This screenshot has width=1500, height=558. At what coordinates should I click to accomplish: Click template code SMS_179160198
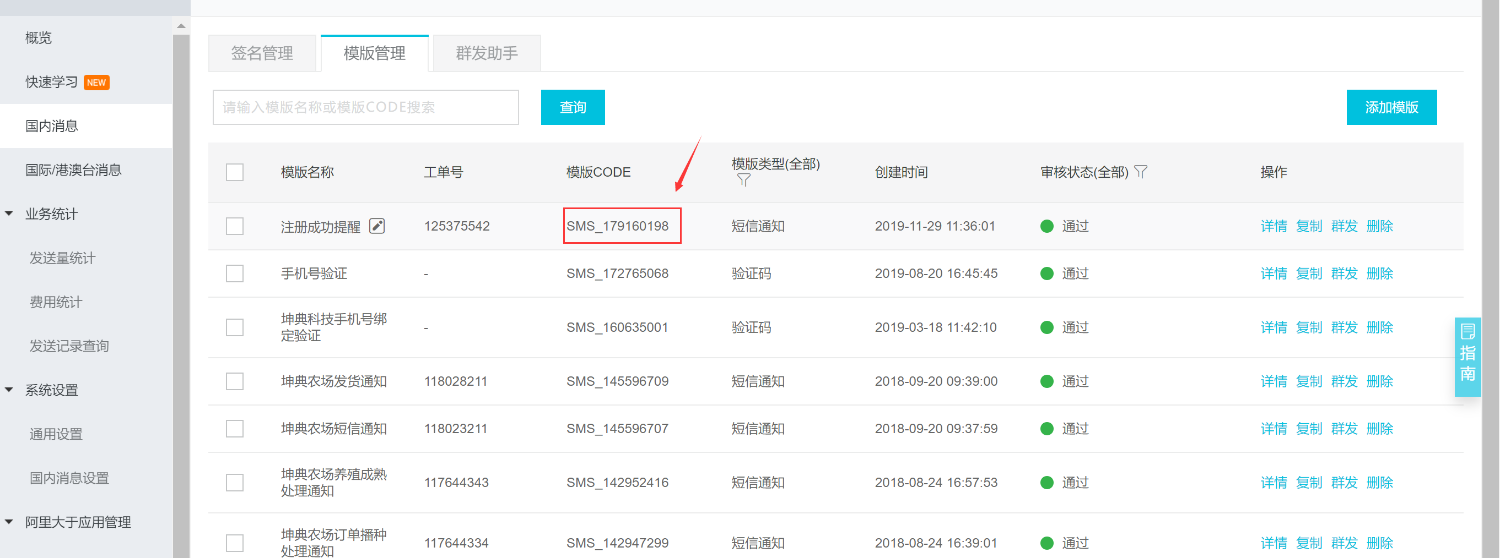tap(617, 226)
